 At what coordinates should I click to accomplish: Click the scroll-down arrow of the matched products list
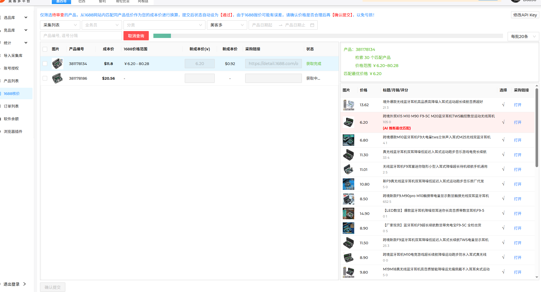[x=537, y=277]
